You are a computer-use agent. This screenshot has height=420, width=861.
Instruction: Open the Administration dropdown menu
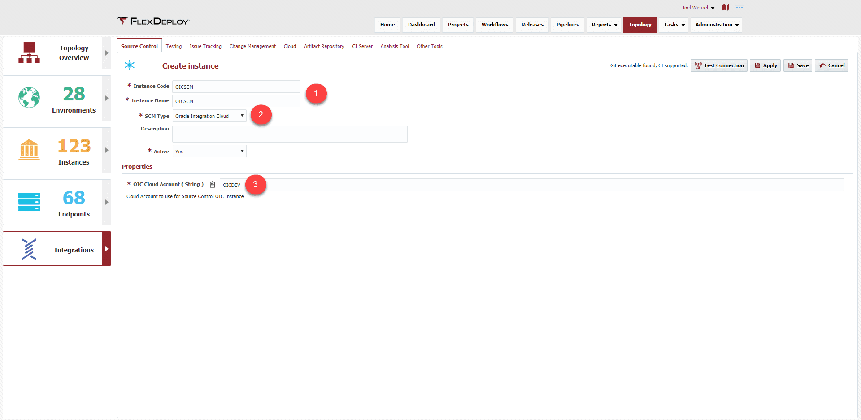(717, 25)
